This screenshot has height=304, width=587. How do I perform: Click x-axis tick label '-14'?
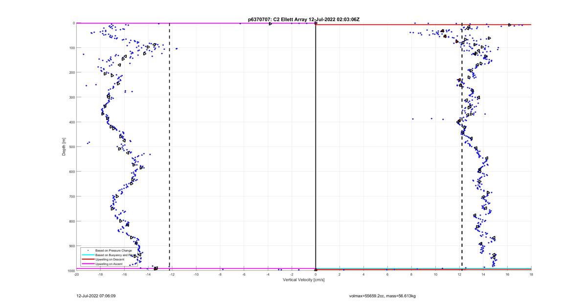tap(148, 274)
